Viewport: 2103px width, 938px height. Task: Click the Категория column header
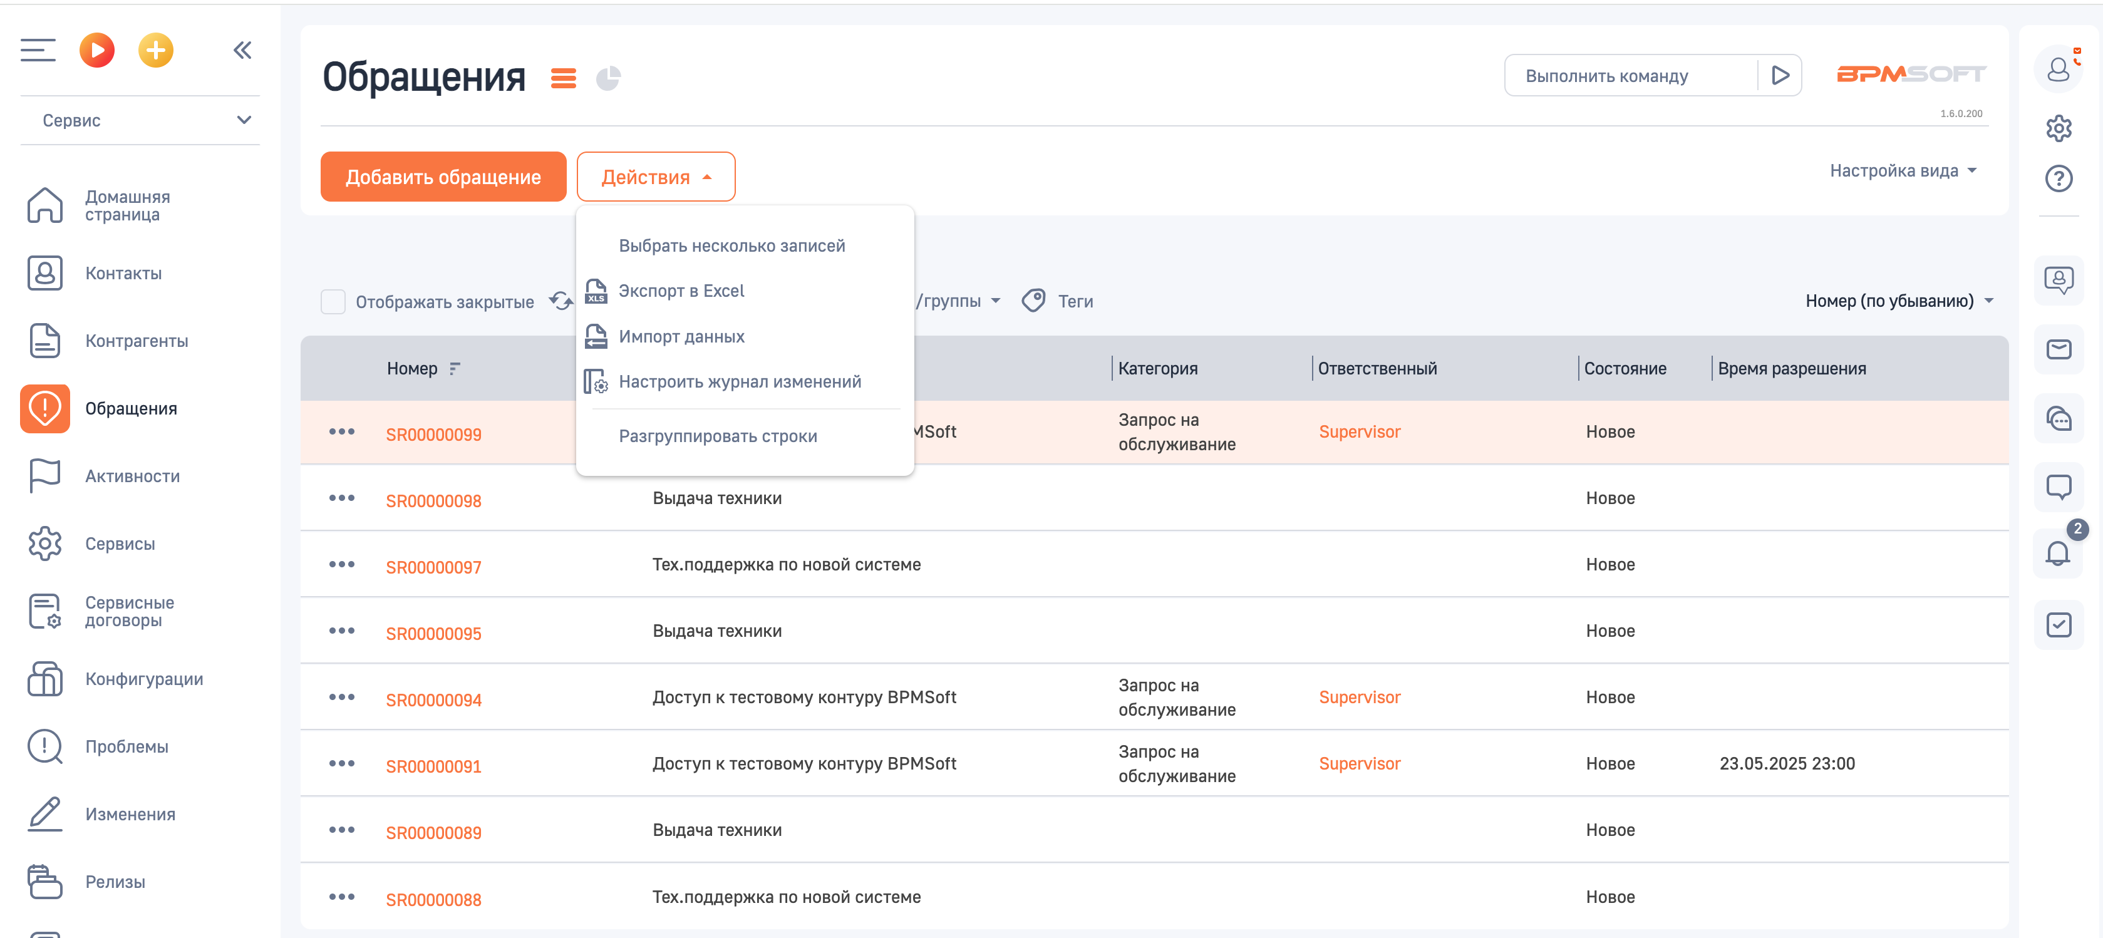[x=1157, y=369]
